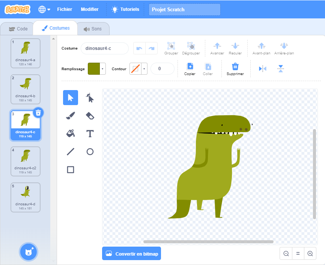This screenshot has height=265, width=325.
Task: Open the Sons tab
Action: click(93, 29)
